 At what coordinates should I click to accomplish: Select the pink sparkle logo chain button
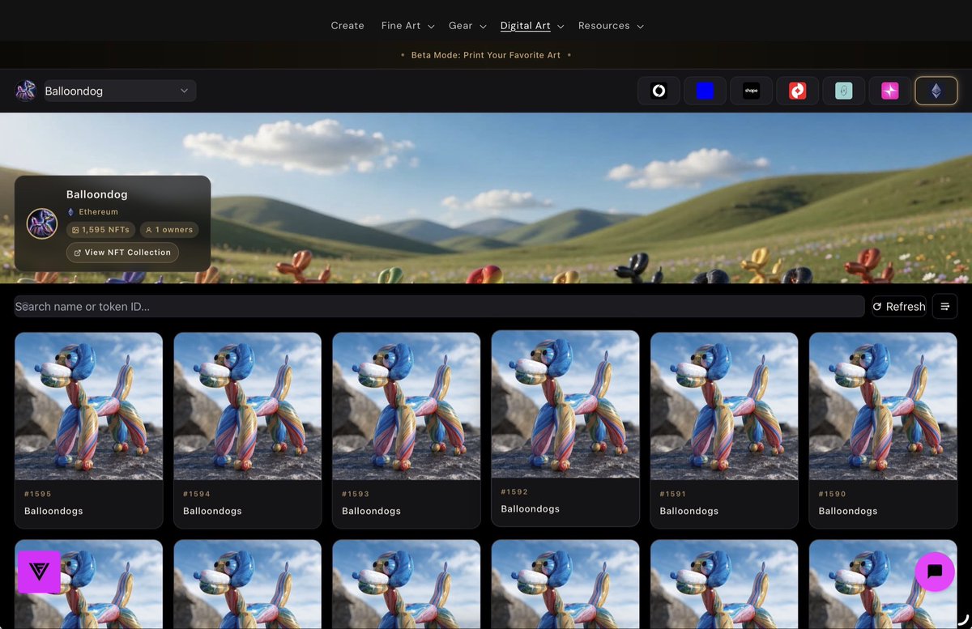[890, 91]
